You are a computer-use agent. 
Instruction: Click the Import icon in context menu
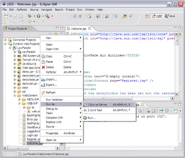pos(43,80)
